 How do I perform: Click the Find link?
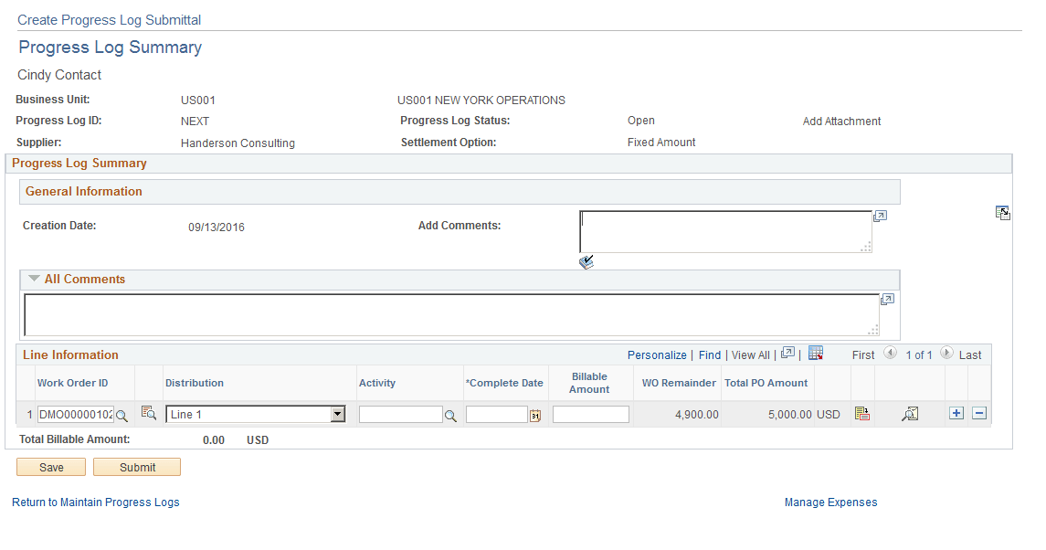coord(710,355)
